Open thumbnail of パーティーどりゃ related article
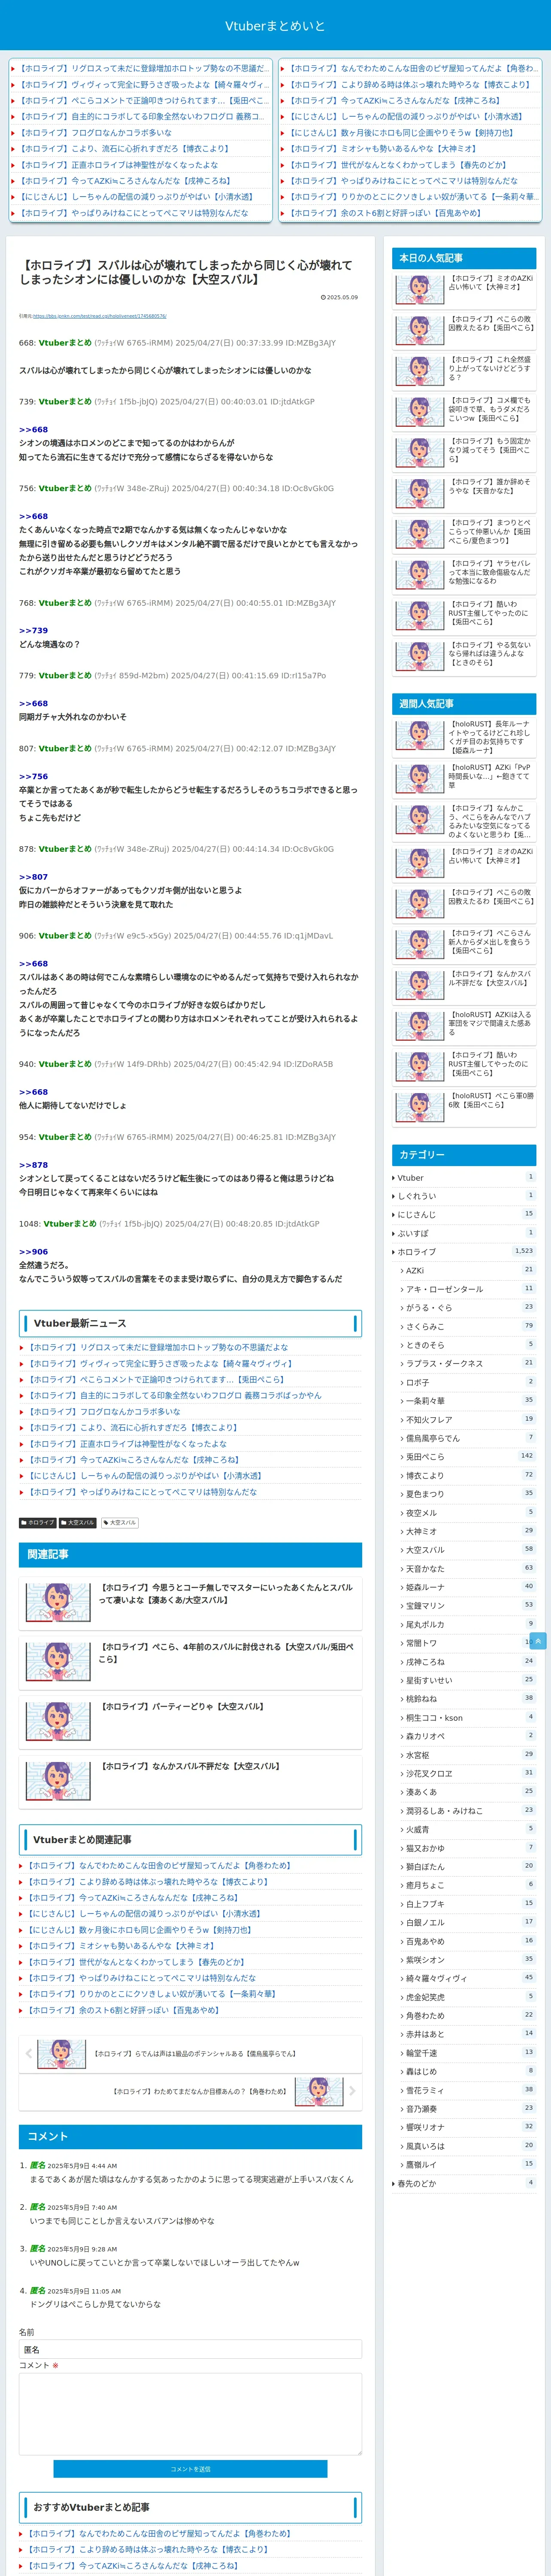The height and width of the screenshot is (2576, 551). [57, 1721]
